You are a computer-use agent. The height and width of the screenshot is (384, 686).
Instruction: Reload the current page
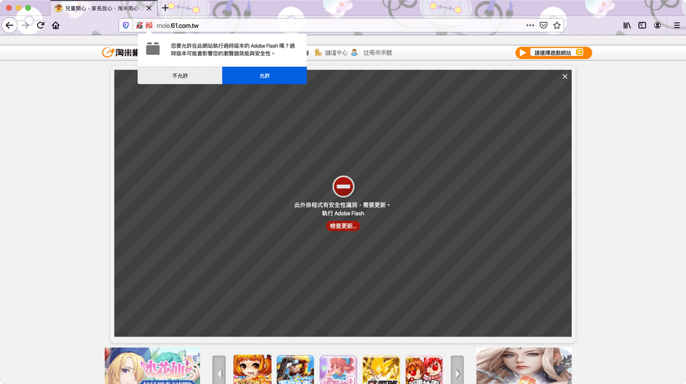click(x=40, y=25)
